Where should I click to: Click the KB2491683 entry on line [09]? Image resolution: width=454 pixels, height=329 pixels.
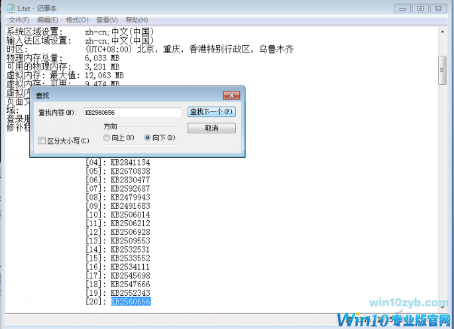[x=131, y=206]
